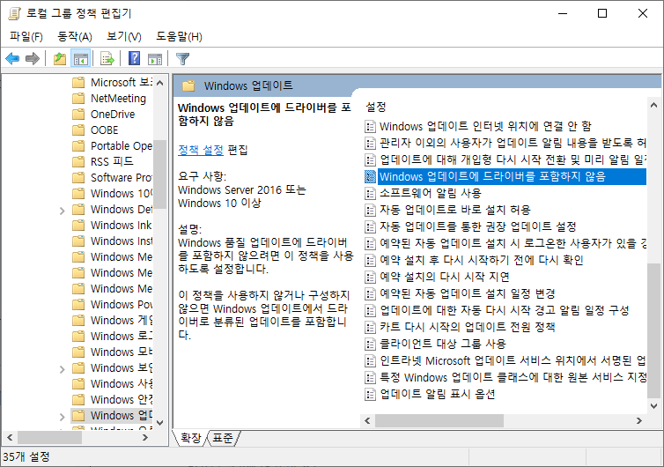Click policy icon beside 소프트웨어 알림 사용

click(370, 193)
